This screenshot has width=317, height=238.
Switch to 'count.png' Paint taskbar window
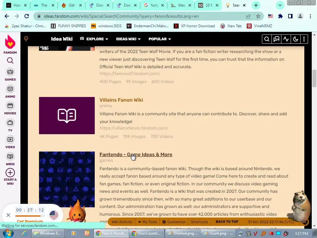(218, 233)
